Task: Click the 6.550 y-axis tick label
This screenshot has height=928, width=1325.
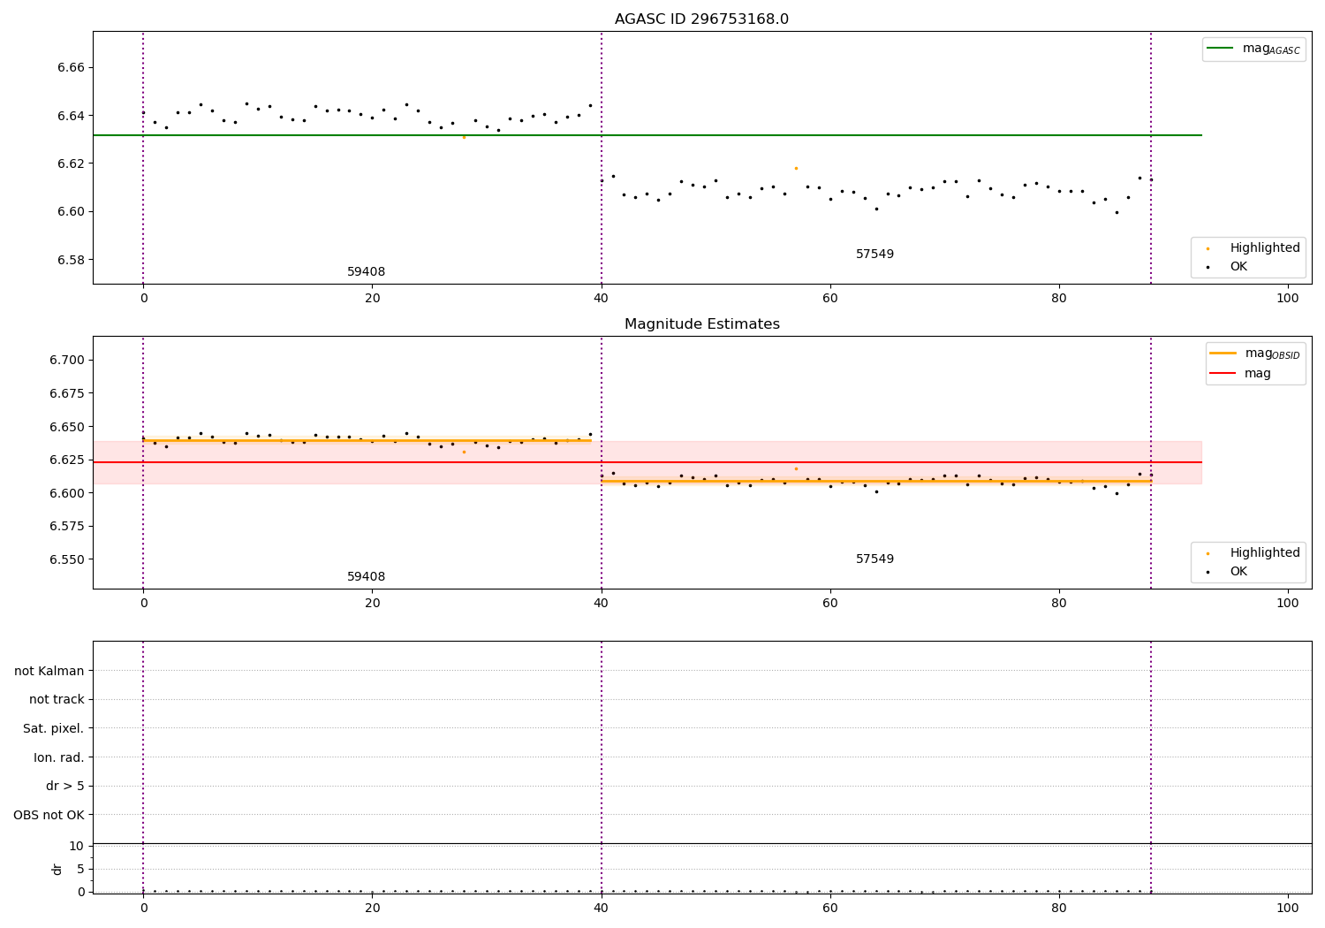Action: pos(67,560)
